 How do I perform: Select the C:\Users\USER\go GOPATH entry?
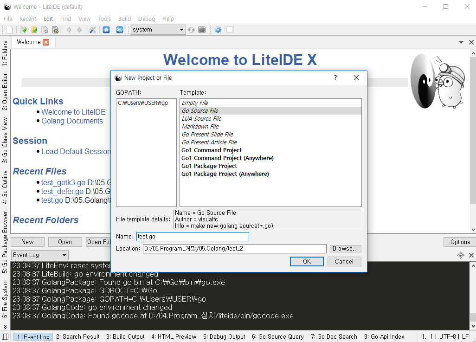[x=146, y=103]
